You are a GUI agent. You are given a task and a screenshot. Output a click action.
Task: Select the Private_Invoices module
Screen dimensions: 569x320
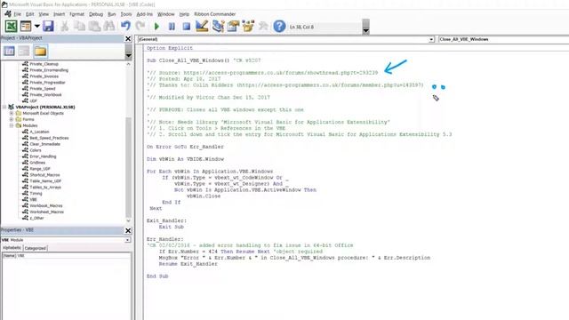point(44,76)
